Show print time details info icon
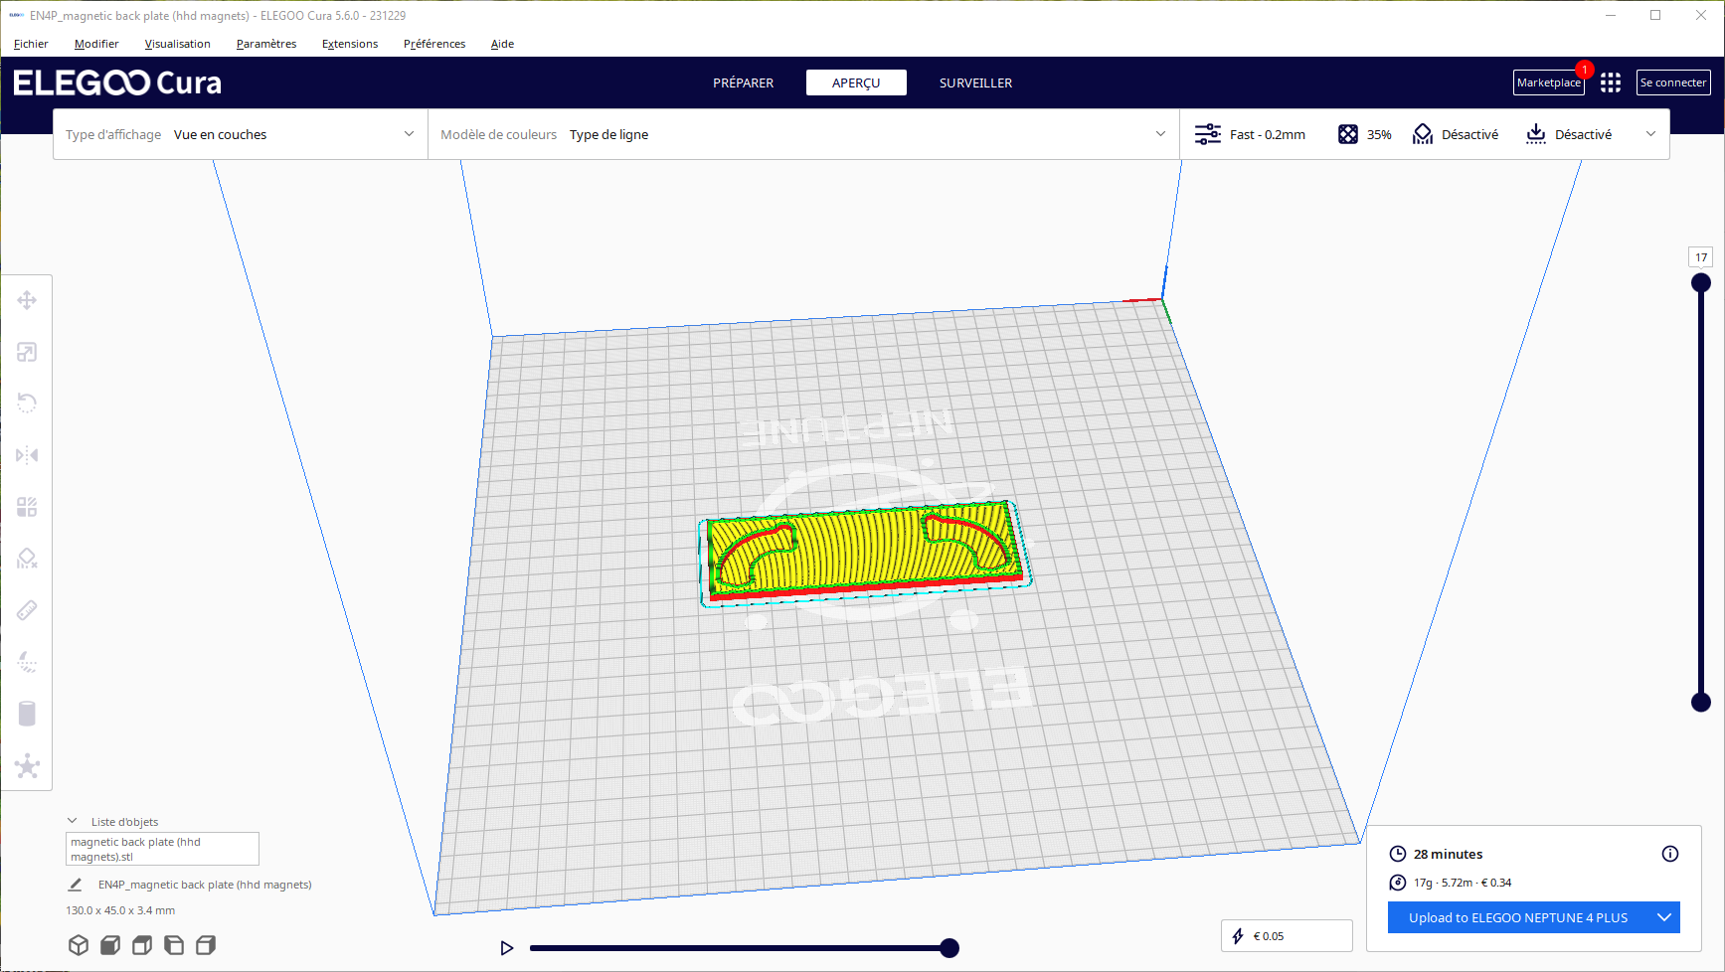Viewport: 1725px width, 972px height. coord(1670,854)
